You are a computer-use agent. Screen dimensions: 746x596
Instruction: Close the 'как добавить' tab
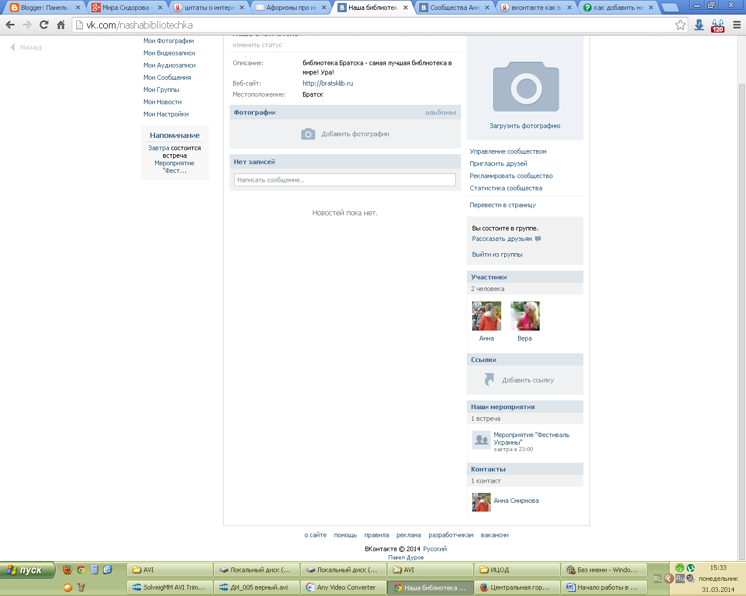(651, 8)
